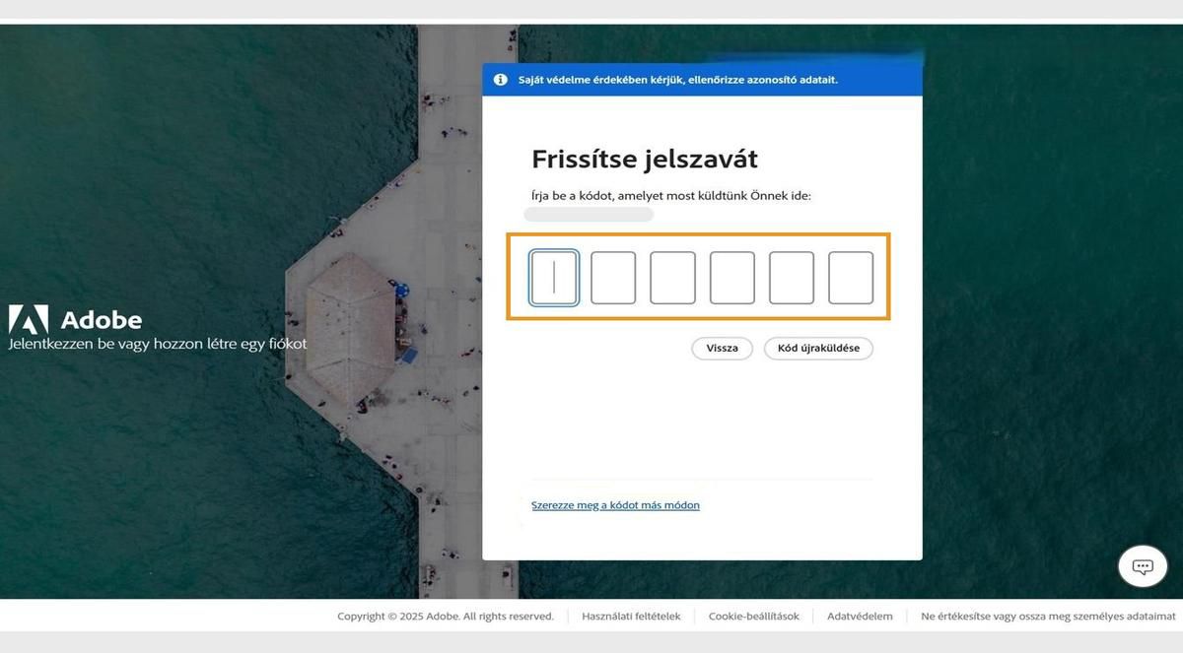Click the fifth code input square

[x=792, y=277]
